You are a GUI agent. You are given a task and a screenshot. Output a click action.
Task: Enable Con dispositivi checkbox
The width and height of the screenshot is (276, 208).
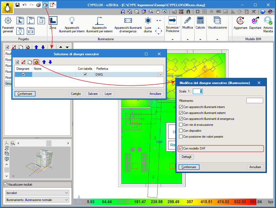181,131
